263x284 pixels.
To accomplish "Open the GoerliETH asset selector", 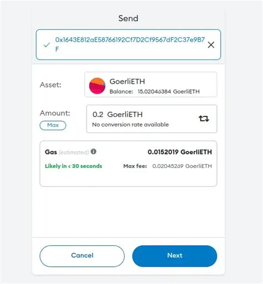I will coord(151,84).
